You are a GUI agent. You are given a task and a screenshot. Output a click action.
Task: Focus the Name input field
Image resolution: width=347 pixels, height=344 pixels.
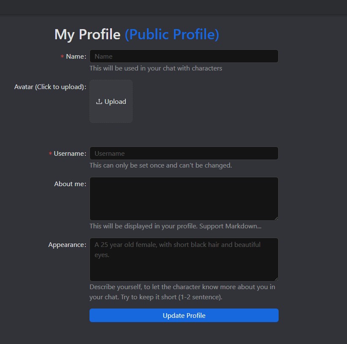tap(184, 56)
